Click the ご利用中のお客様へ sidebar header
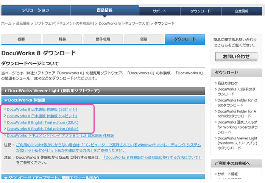Screen dimensions: 265x183 pyautogui.click(x=236, y=163)
